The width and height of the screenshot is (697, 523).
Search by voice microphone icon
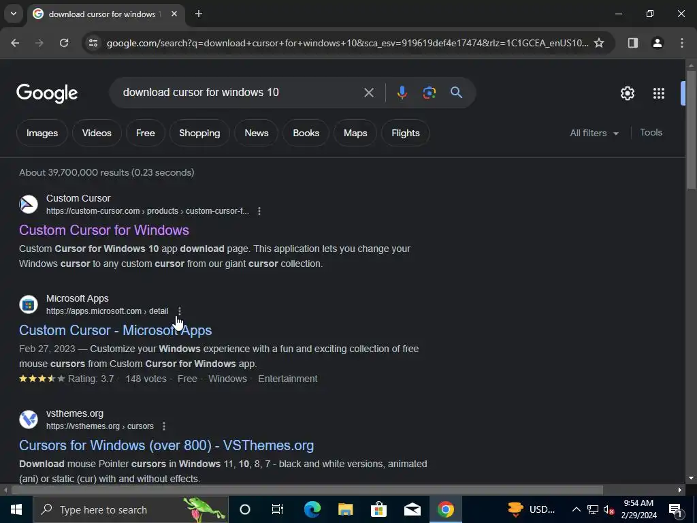(x=402, y=93)
